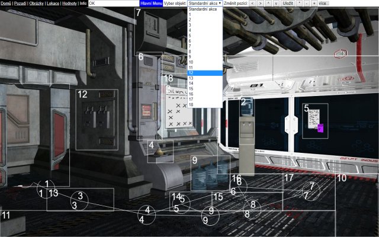The image size is (379, 237).
Task: Click the walk path node circle 1
Action: 46,189
